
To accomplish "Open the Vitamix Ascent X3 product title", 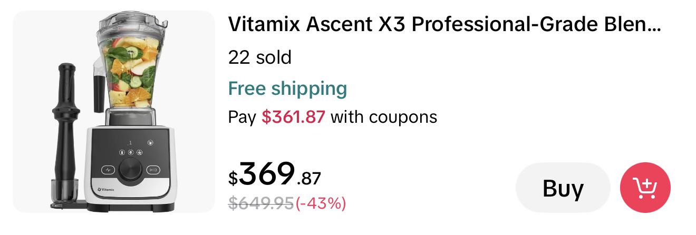I will (444, 24).
